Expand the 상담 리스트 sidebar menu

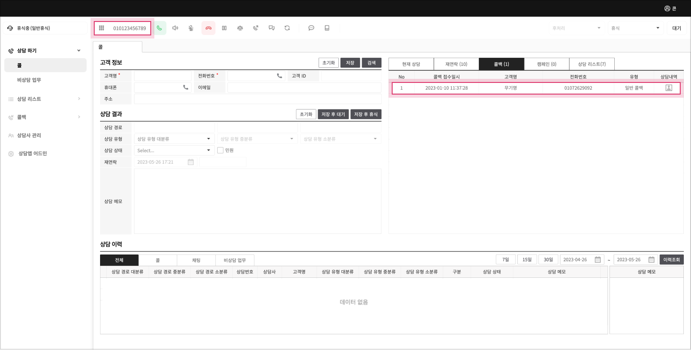click(45, 99)
